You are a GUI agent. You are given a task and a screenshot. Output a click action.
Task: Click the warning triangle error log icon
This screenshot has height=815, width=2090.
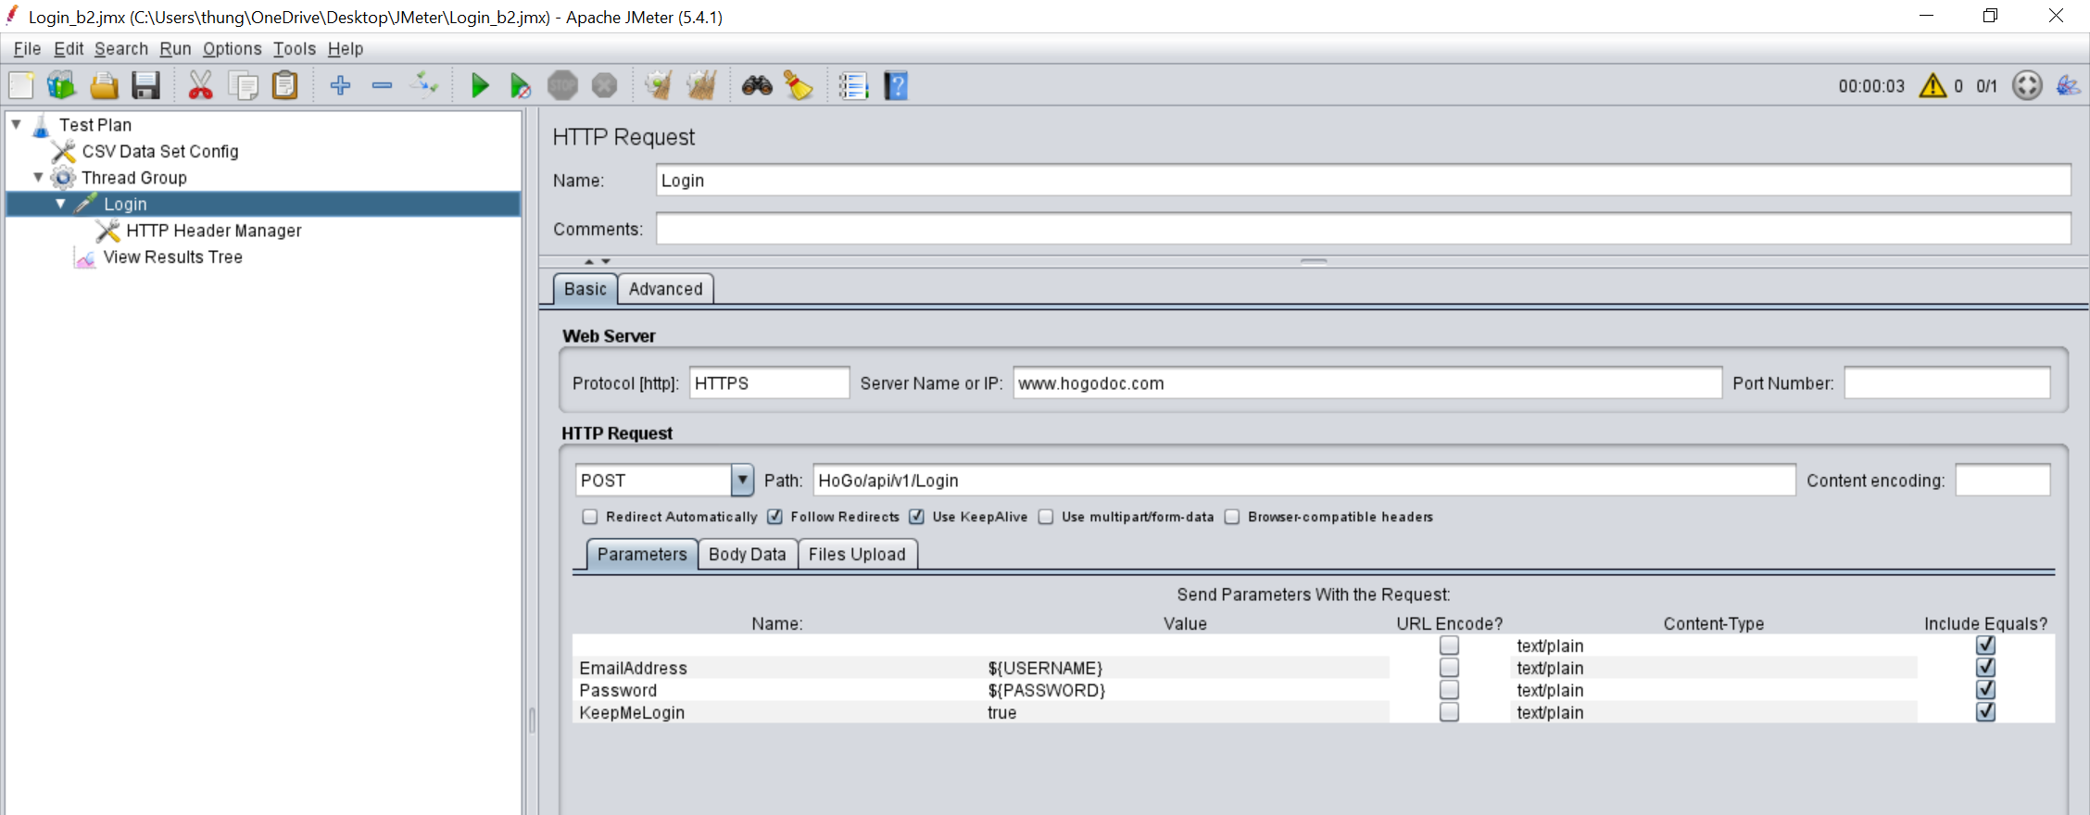(1933, 86)
